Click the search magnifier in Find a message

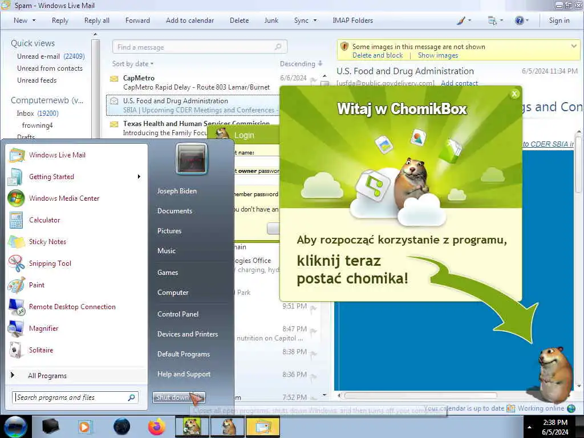pos(278,47)
